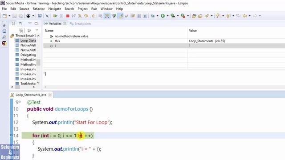Close the Loop_Statements.java editor tab

pyautogui.click(x=50, y=95)
